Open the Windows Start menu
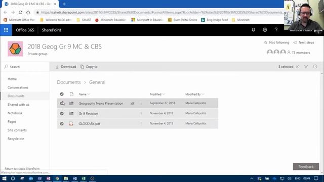This screenshot has width=324, height=182. coord(5,178)
